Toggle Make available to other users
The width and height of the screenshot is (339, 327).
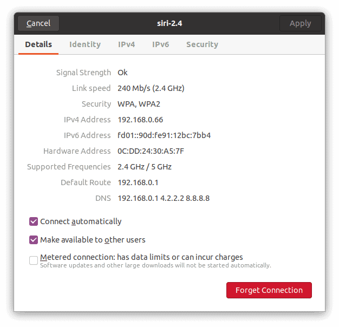coord(34,240)
